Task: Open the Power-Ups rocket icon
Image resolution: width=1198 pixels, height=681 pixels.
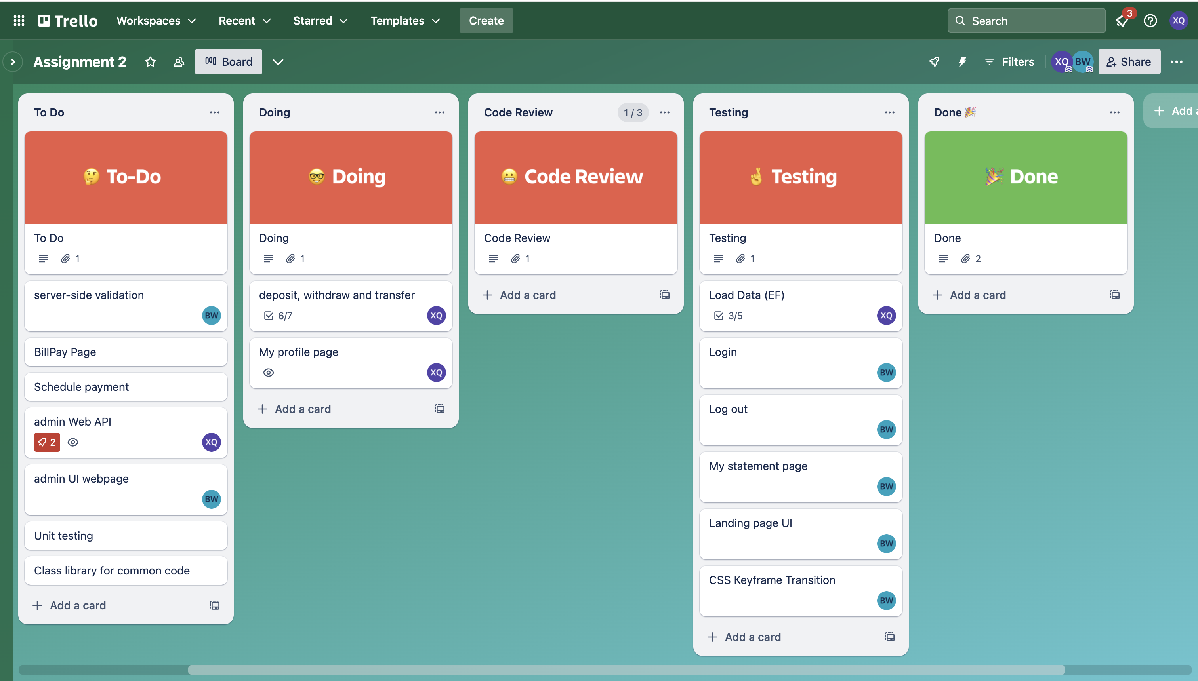Action: pos(934,62)
